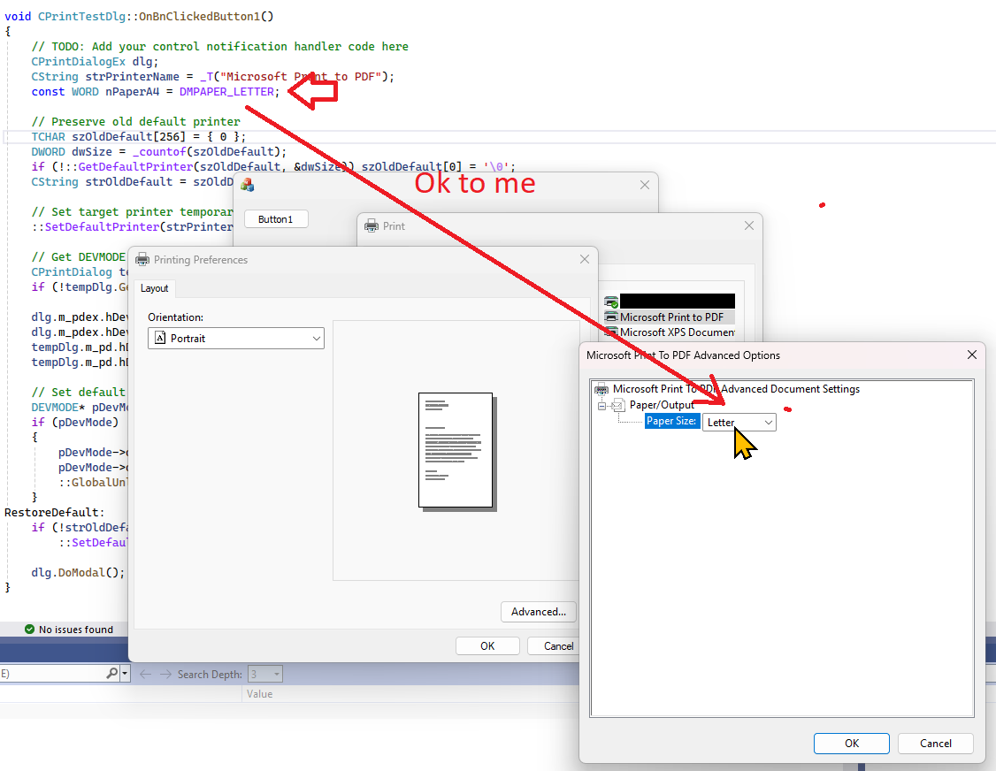996x771 pixels.
Task: Select Microsoft Print to PDF in printer list
Action: pos(670,317)
